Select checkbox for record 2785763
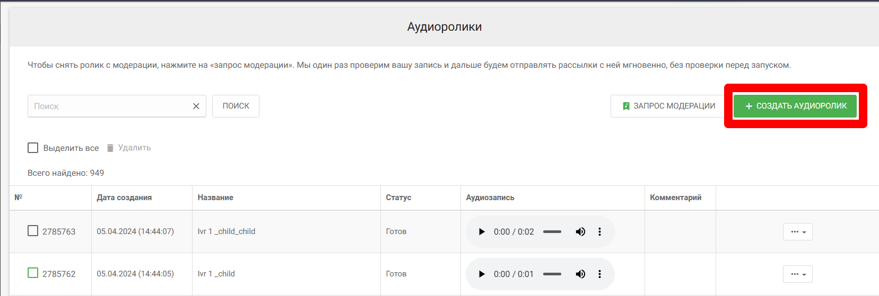This screenshot has width=879, height=296. pos(33,231)
